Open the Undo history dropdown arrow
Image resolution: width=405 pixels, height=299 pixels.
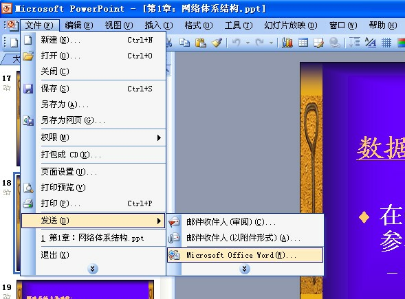[x=248, y=43]
